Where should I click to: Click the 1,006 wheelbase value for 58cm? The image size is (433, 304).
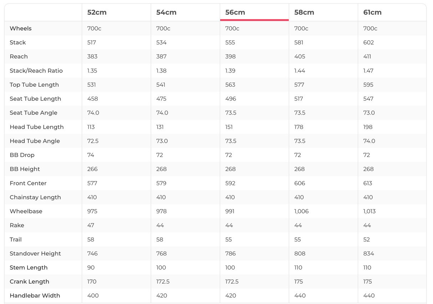pyautogui.click(x=301, y=211)
